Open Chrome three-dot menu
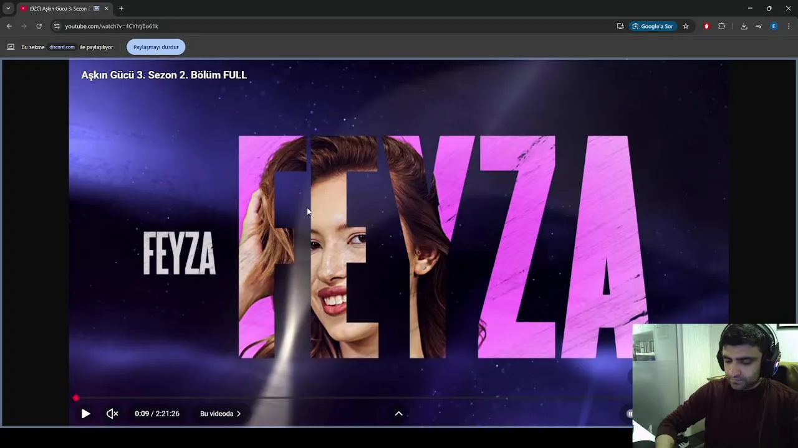The image size is (798, 448). point(789,26)
